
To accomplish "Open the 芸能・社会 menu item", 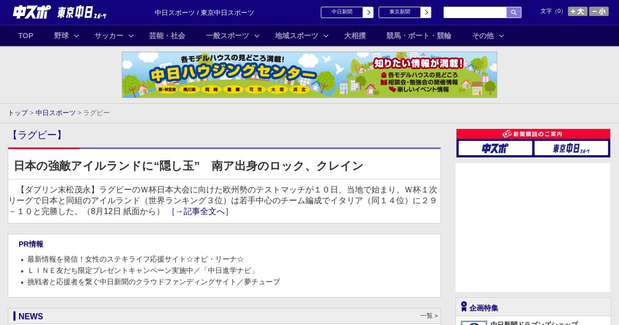I will [167, 36].
